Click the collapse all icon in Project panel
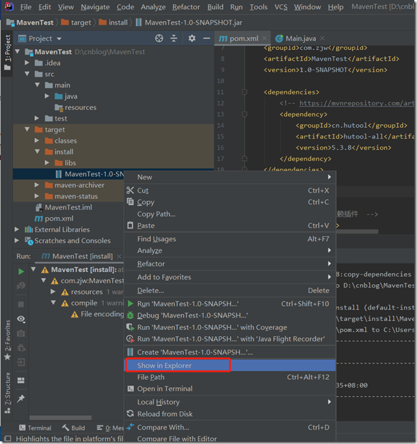The height and width of the screenshot is (444, 417). (174, 38)
